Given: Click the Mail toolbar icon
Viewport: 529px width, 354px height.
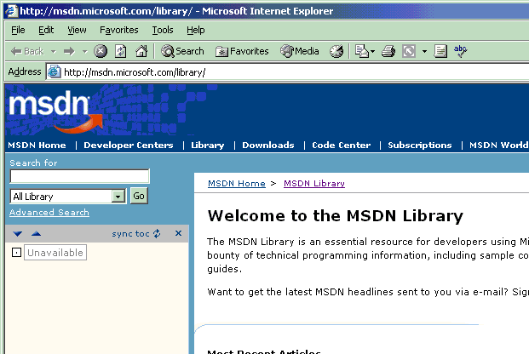Looking at the screenshot, I should click(x=362, y=51).
